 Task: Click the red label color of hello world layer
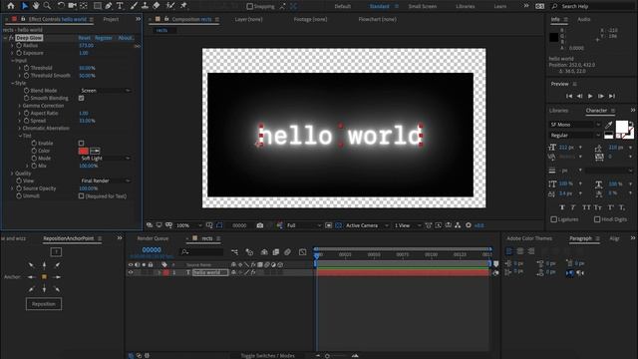[166, 272]
